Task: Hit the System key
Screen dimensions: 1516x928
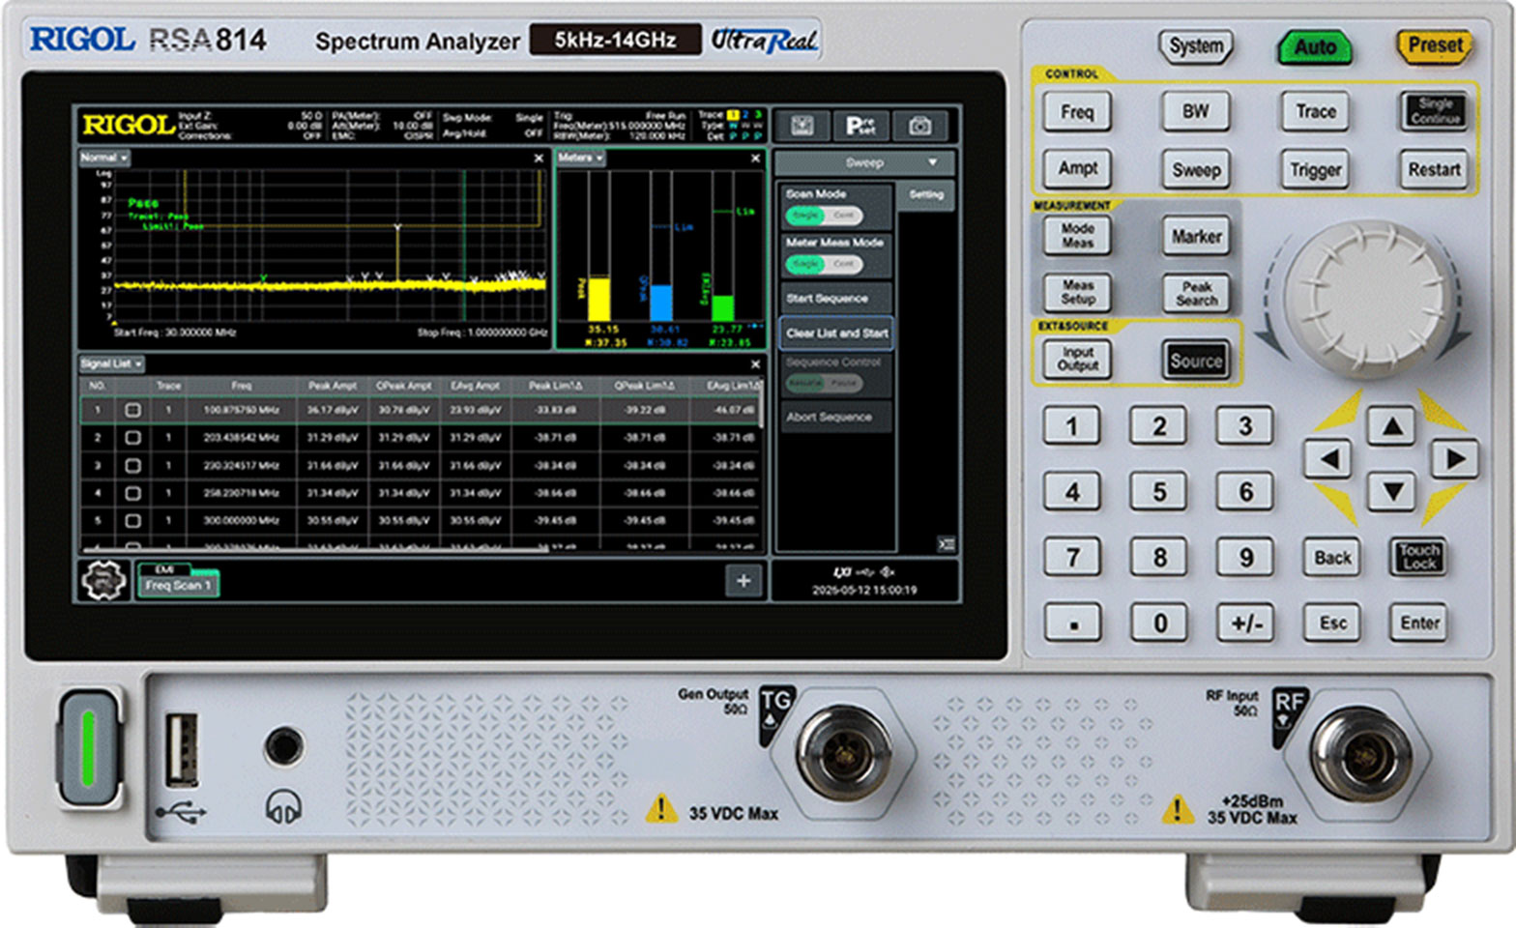Action: pyautogui.click(x=1196, y=45)
